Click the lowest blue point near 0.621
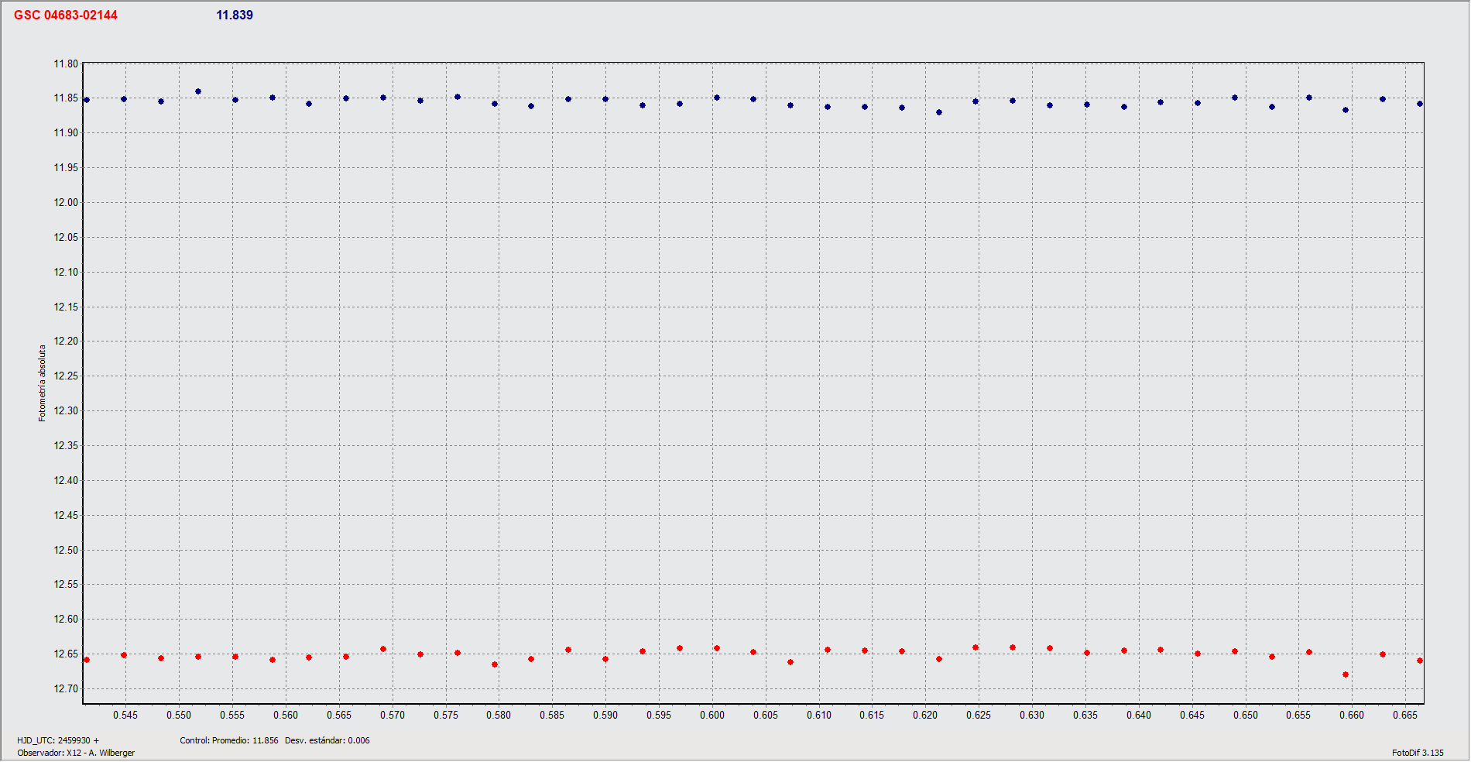 tap(939, 112)
